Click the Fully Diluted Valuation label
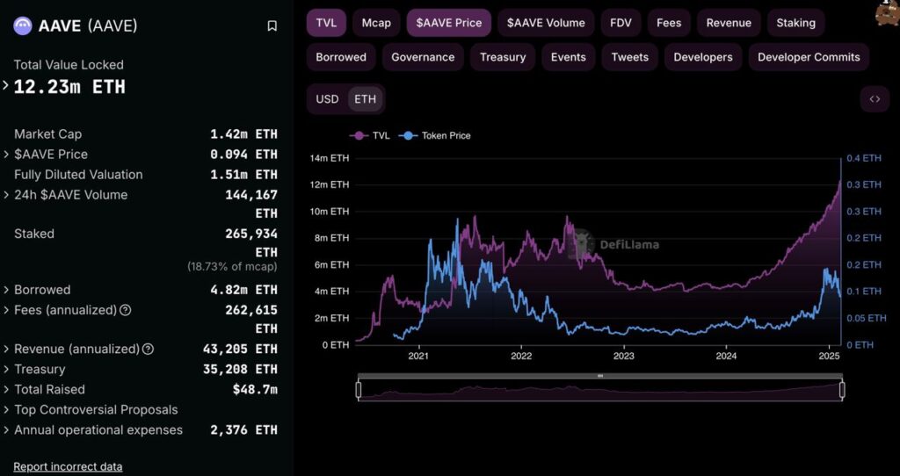Viewport: 900px width, 476px height. (78, 175)
